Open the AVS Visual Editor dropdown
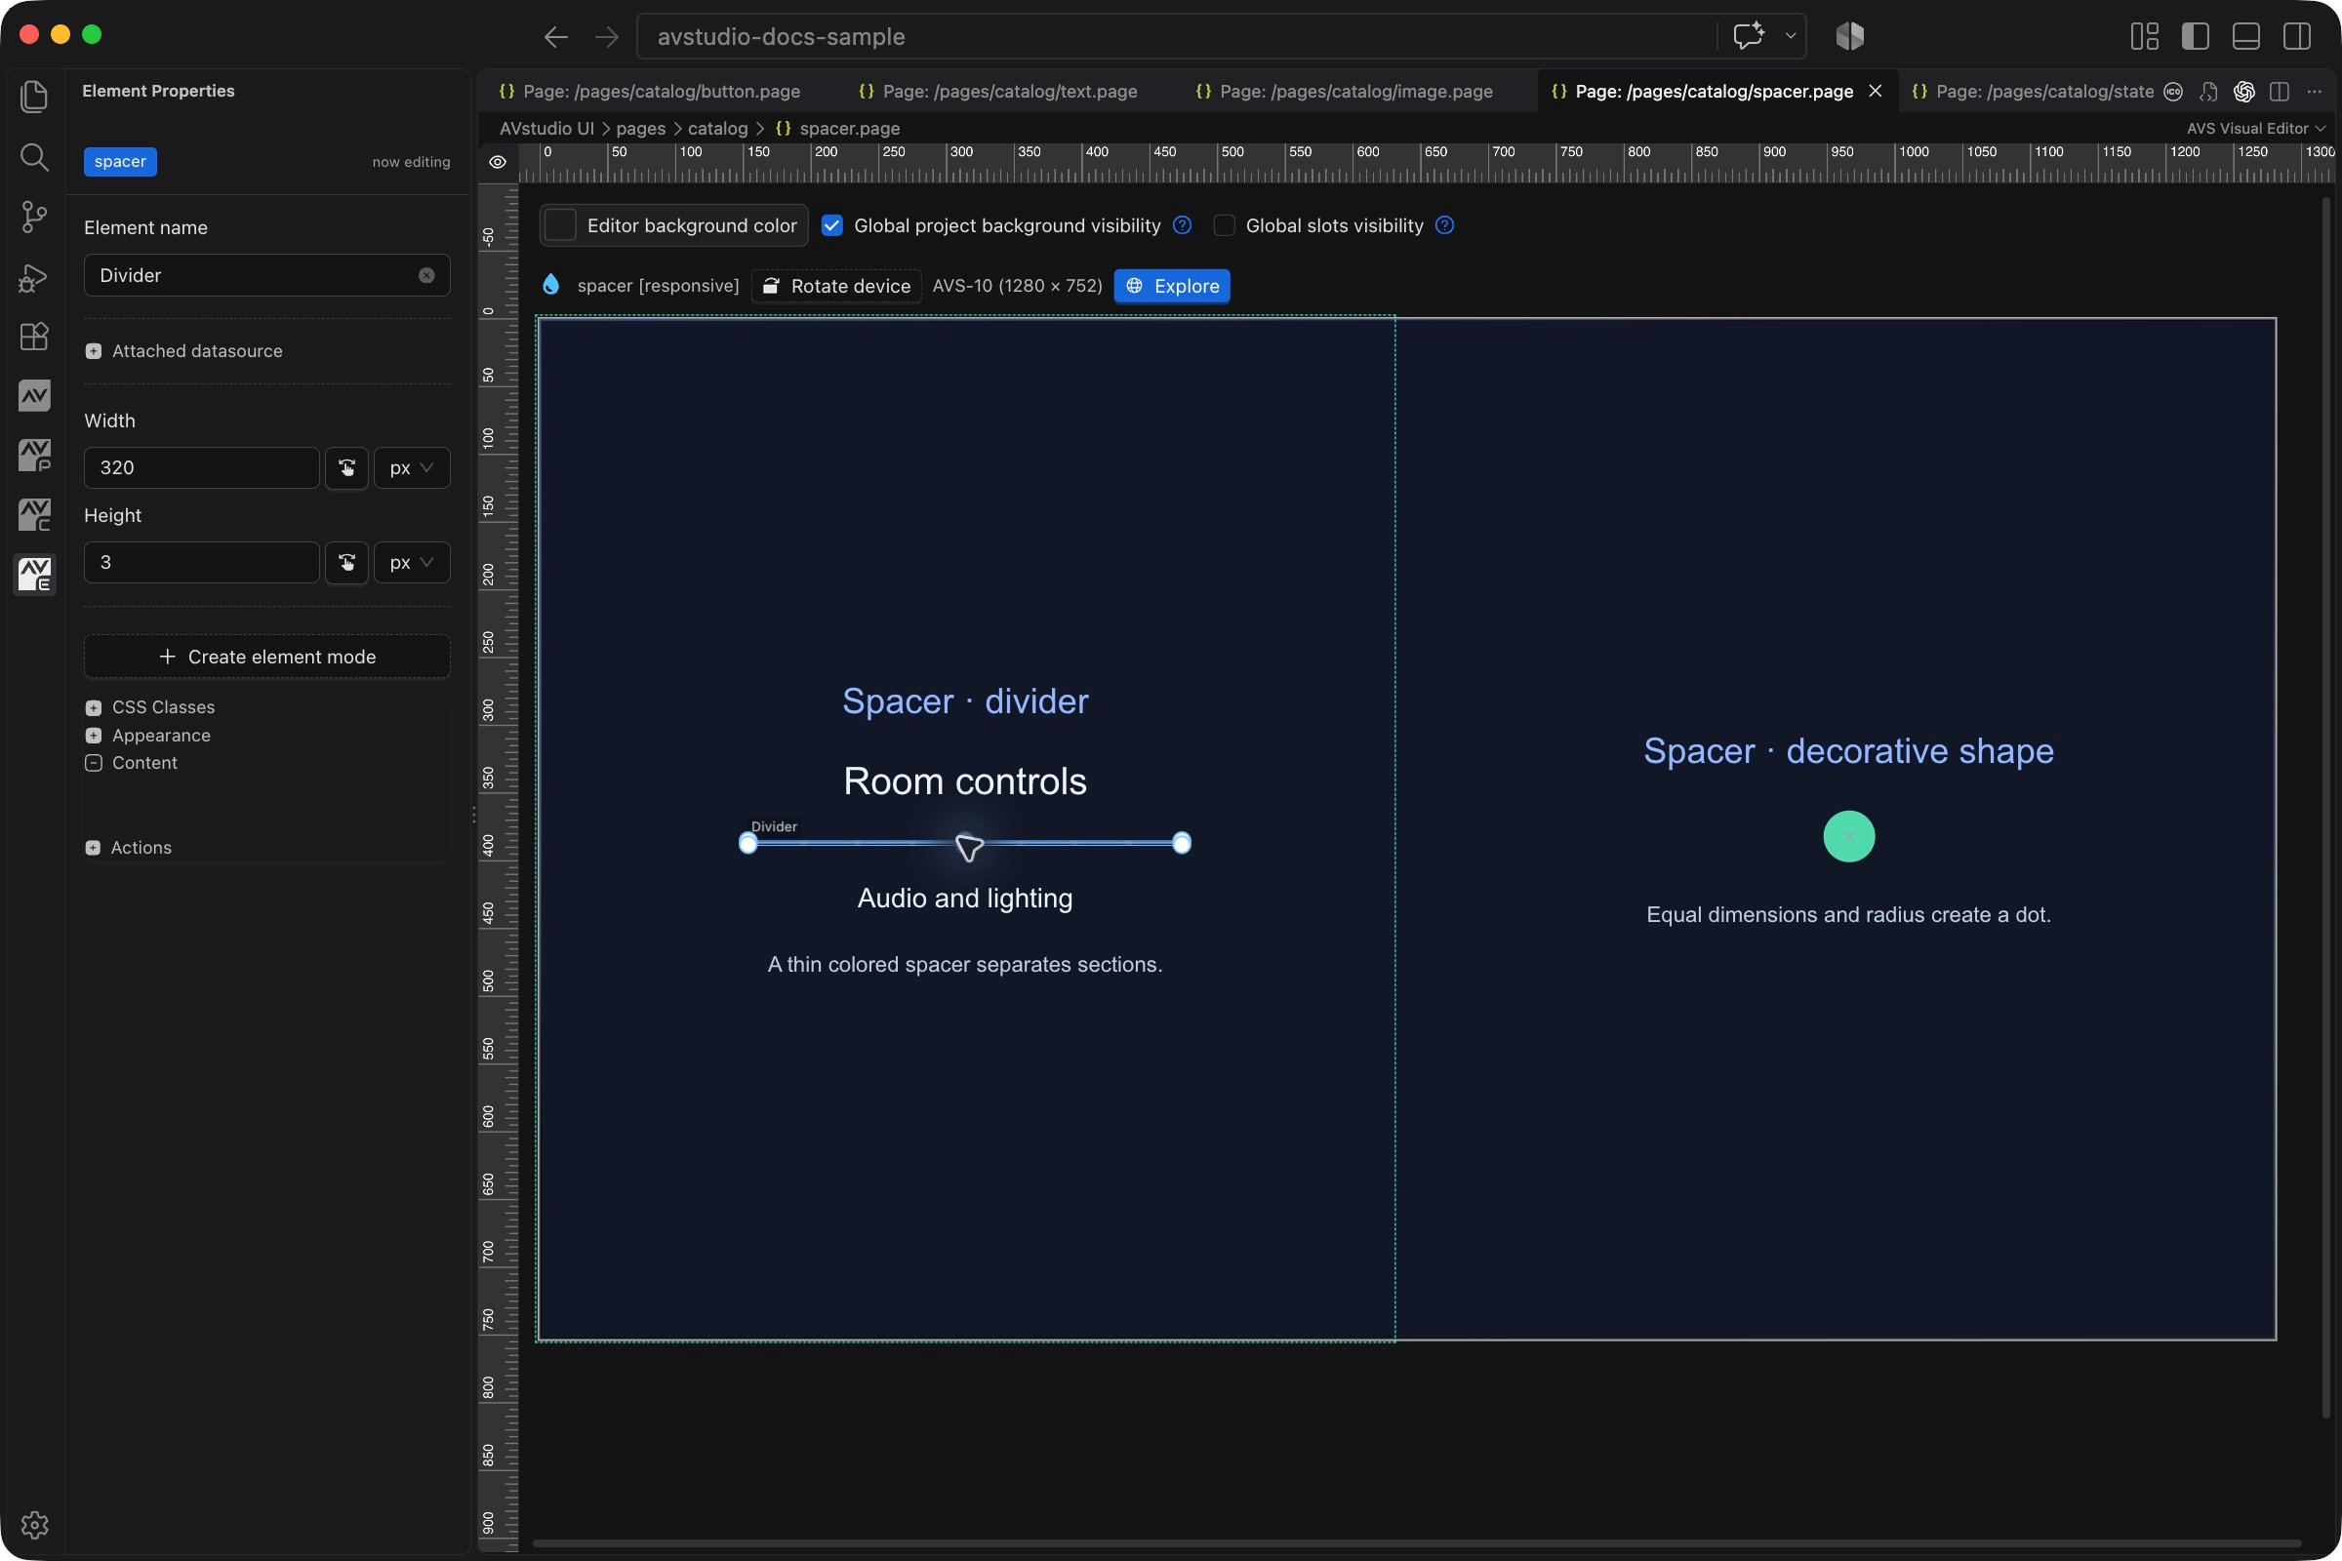This screenshot has height=1561, width=2342. (x=2254, y=129)
